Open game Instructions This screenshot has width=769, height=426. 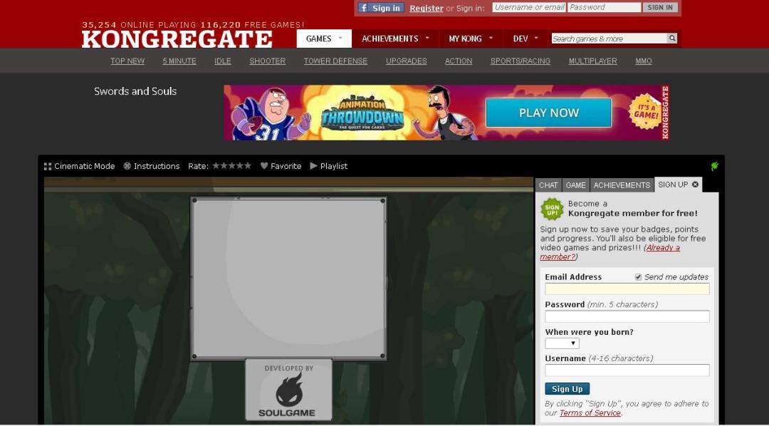pos(152,166)
